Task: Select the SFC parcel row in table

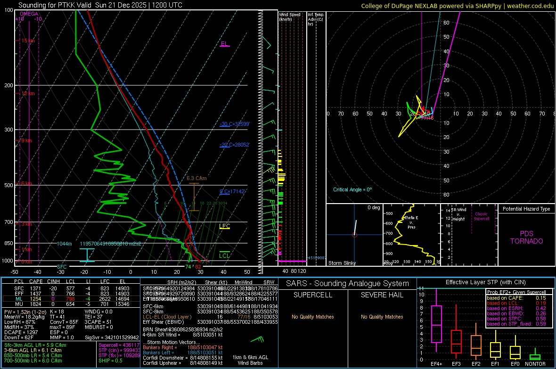Action: tap(71, 288)
